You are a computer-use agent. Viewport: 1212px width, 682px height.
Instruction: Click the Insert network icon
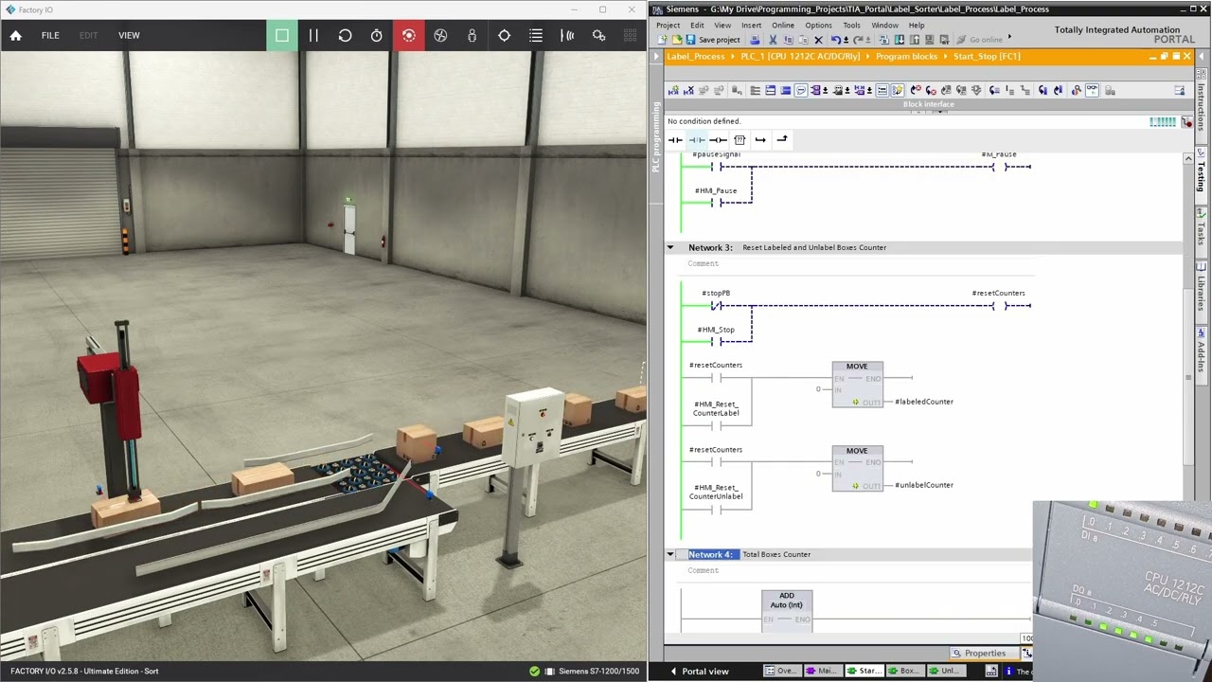673,91
